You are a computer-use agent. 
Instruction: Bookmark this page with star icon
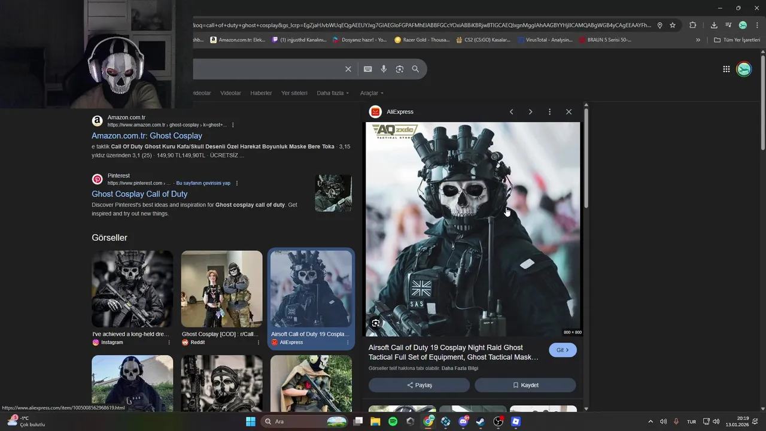coord(673,25)
